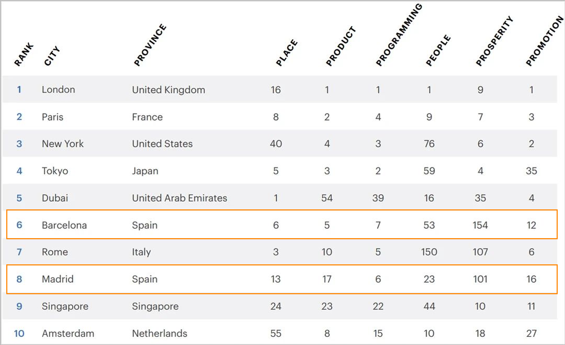Screen dimensions: 565x345
Task: Click the Dubai city name
Action: 55,198
